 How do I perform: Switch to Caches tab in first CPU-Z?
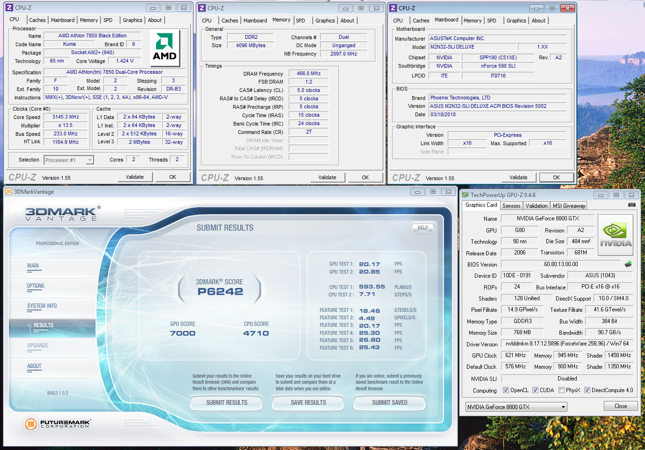click(37, 20)
